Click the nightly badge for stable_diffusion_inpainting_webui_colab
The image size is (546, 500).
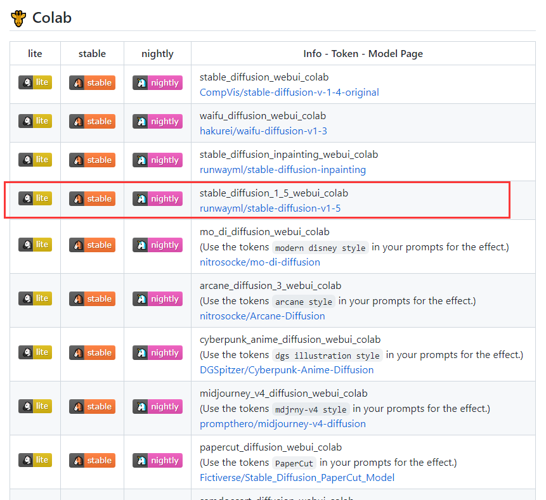(157, 160)
